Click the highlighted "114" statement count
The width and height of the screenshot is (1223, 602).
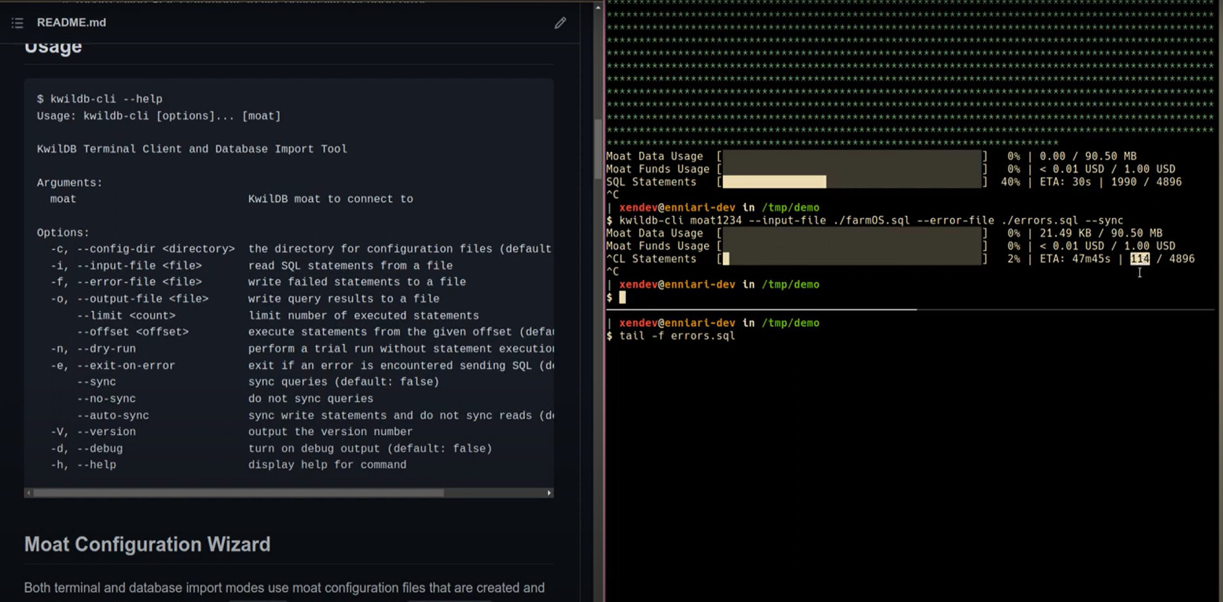pyautogui.click(x=1140, y=259)
